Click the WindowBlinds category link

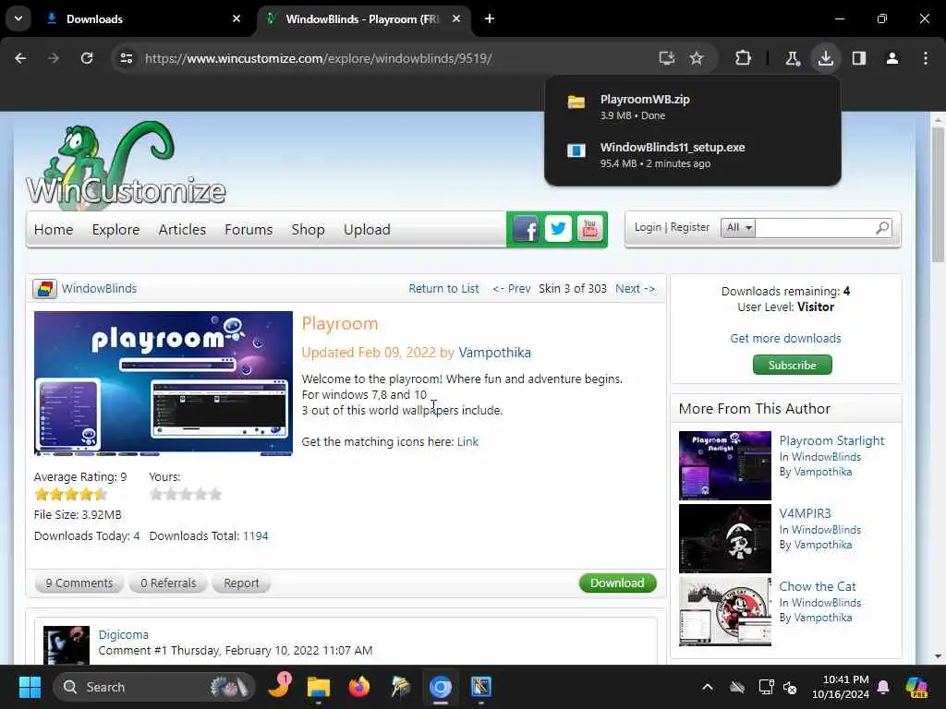(99, 289)
